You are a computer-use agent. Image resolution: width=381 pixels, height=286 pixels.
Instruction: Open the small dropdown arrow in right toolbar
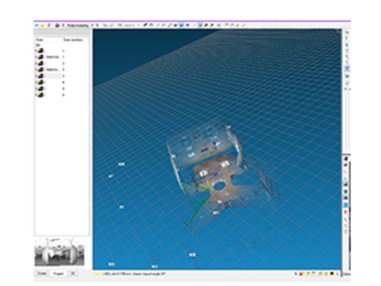point(350,89)
